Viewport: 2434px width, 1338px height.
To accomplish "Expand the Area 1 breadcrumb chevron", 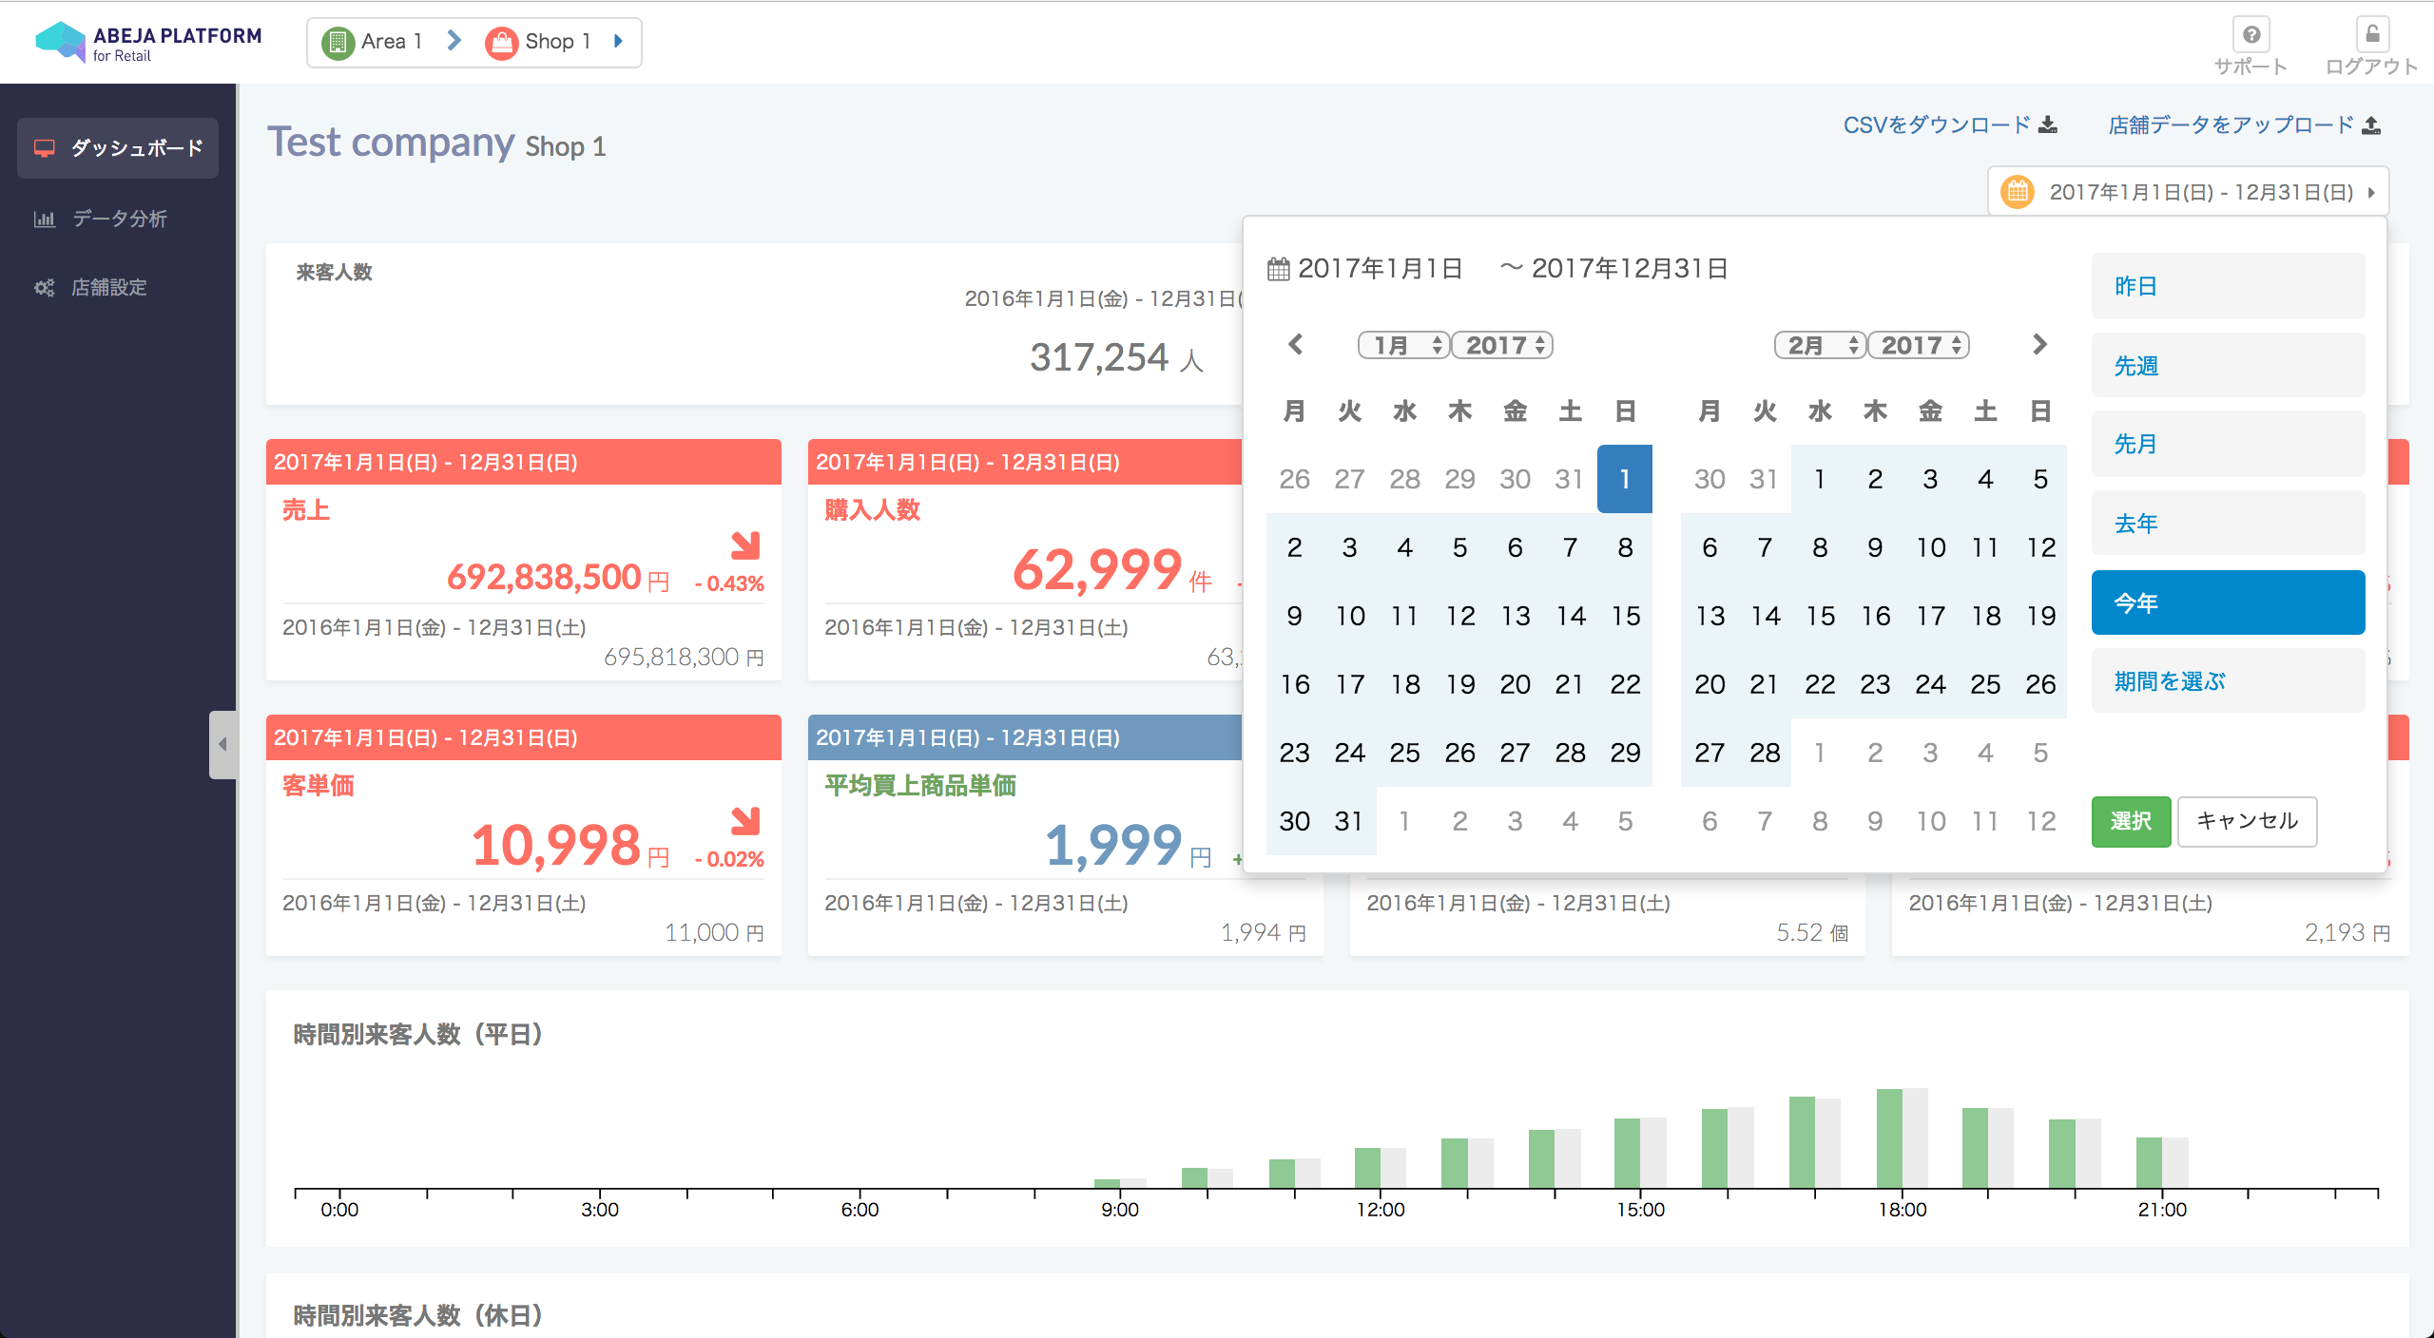I will (x=454, y=41).
